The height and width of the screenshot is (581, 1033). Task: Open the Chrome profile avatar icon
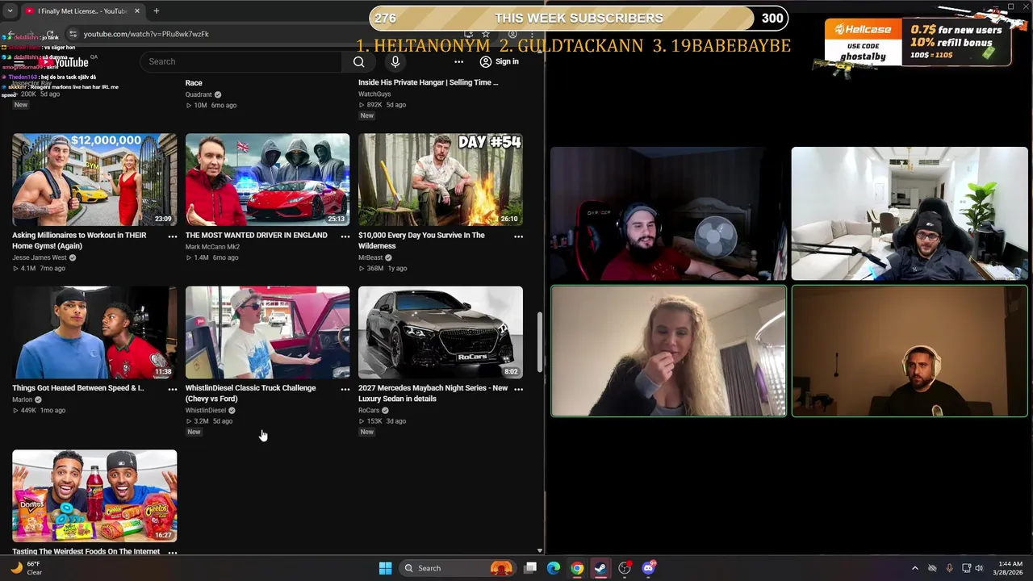point(512,34)
